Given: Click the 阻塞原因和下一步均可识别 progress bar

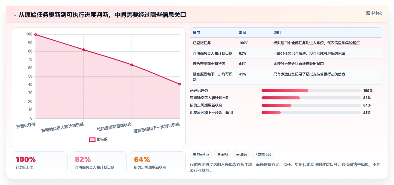Looking at the screenshot, I should coord(311,112).
